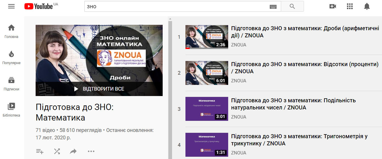Open ZNOUA channel under Тригонометрія video
Viewport: 382px width, 159px height.
[x=238, y=153]
